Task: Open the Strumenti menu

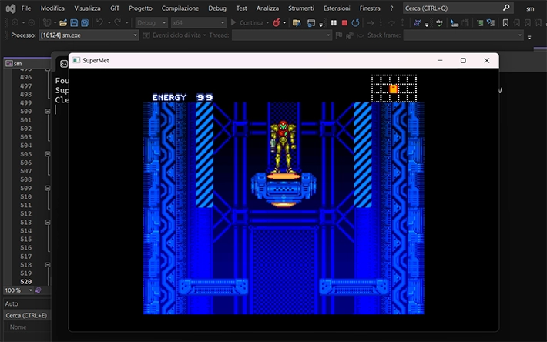Action: pyautogui.click(x=300, y=8)
